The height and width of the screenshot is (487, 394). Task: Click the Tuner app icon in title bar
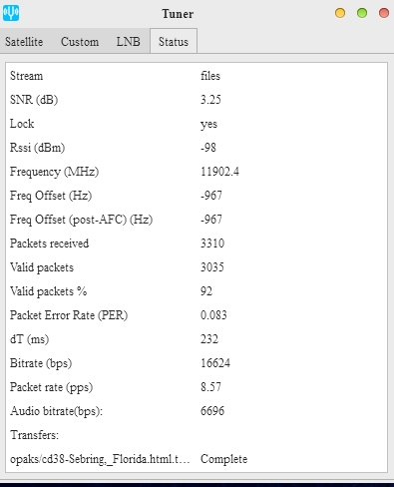click(x=11, y=13)
